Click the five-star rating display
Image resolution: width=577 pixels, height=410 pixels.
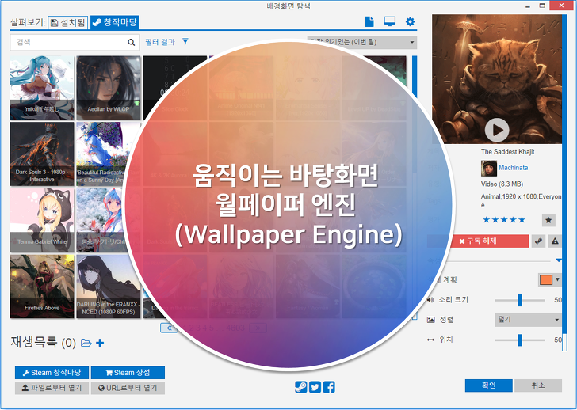[x=504, y=220]
